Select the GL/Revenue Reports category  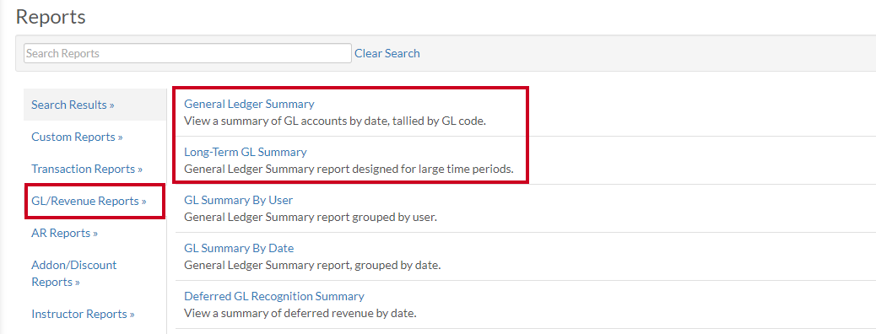(89, 201)
